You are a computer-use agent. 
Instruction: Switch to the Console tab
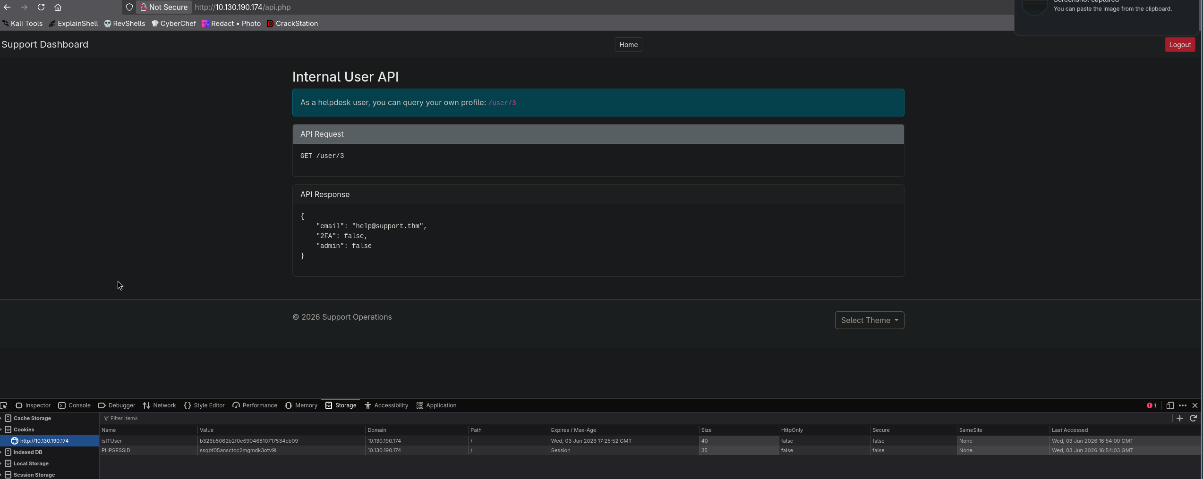(75, 405)
